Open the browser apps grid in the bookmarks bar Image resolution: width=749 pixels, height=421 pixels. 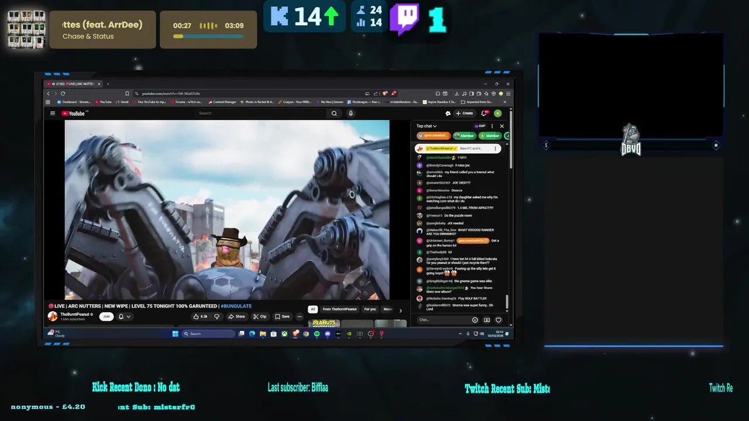pos(48,102)
